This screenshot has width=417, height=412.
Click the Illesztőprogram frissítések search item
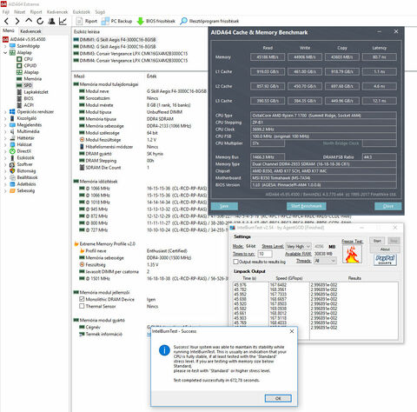point(209,21)
